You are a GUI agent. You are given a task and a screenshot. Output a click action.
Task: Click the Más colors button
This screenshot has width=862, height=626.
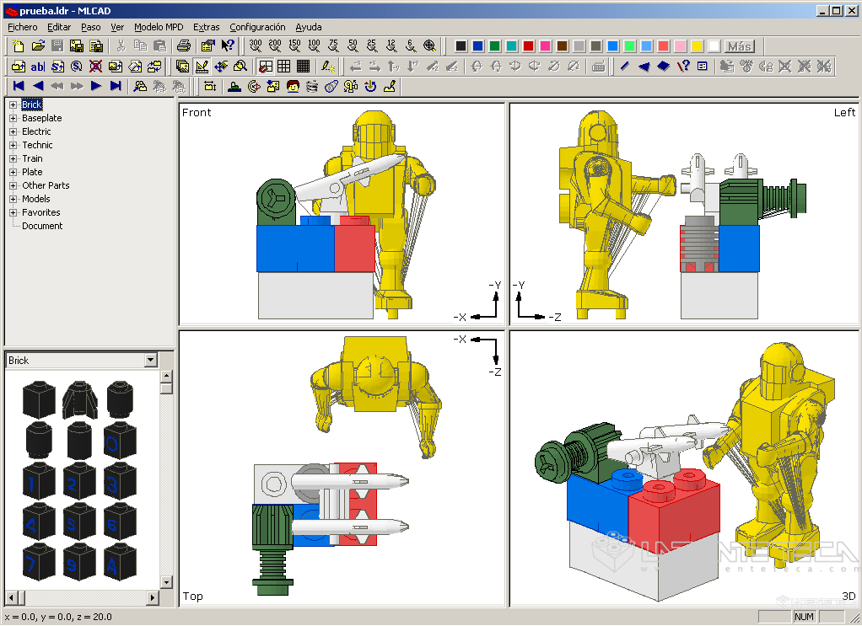pos(740,46)
